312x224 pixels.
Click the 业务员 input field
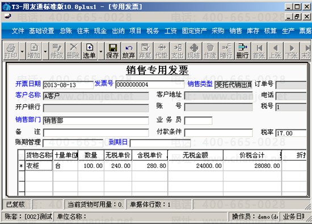(198, 121)
